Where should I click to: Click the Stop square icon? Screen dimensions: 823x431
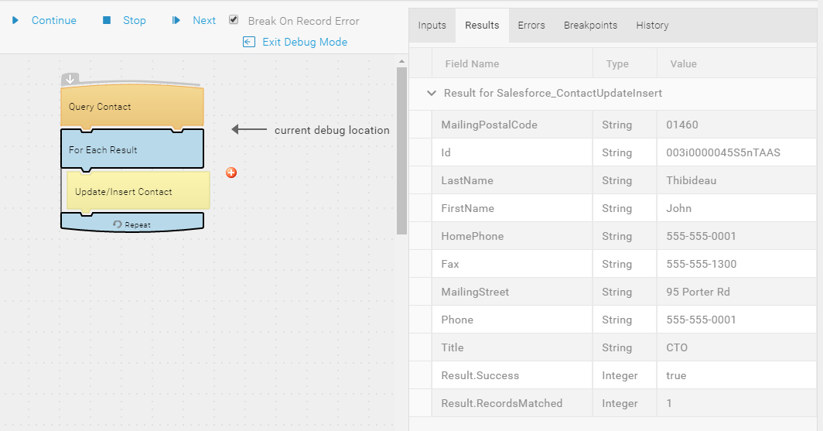coord(107,20)
